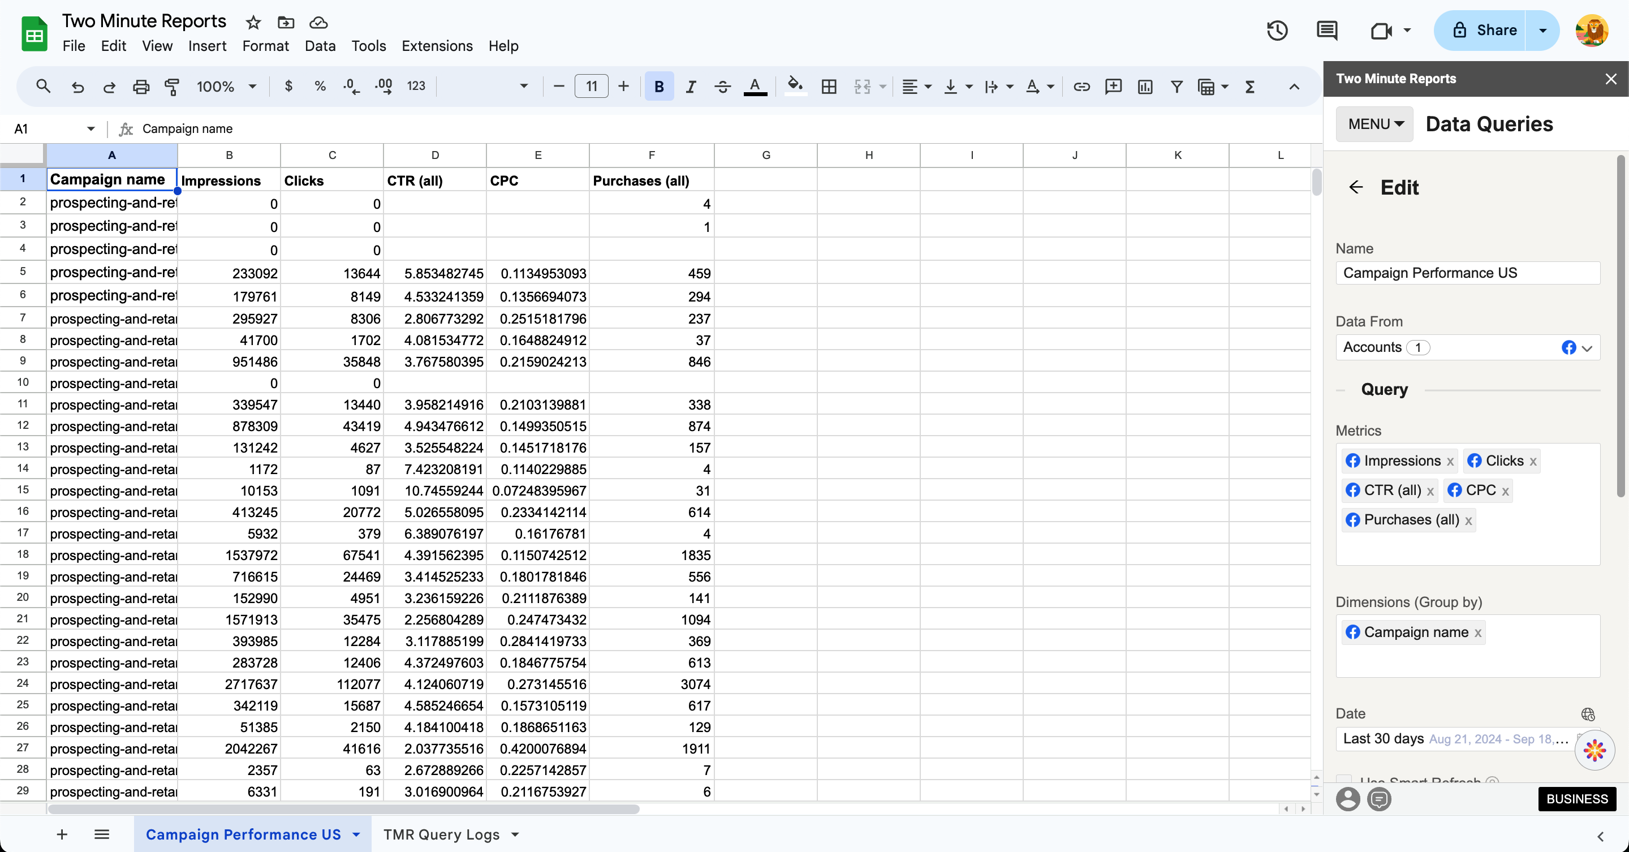Open the Format menu
This screenshot has width=1629, height=852.
[265, 46]
